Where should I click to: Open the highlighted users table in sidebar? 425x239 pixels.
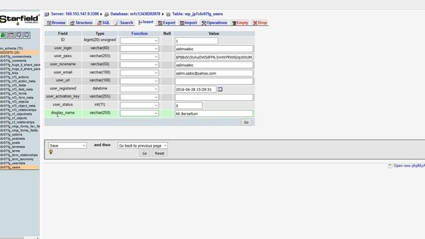10,167
